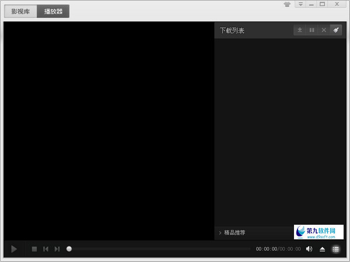The image size is (350, 262).
Task: Click the 下載列表 panel title
Action: click(232, 30)
